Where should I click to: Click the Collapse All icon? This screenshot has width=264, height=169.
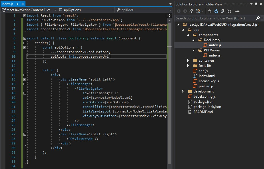(223, 11)
